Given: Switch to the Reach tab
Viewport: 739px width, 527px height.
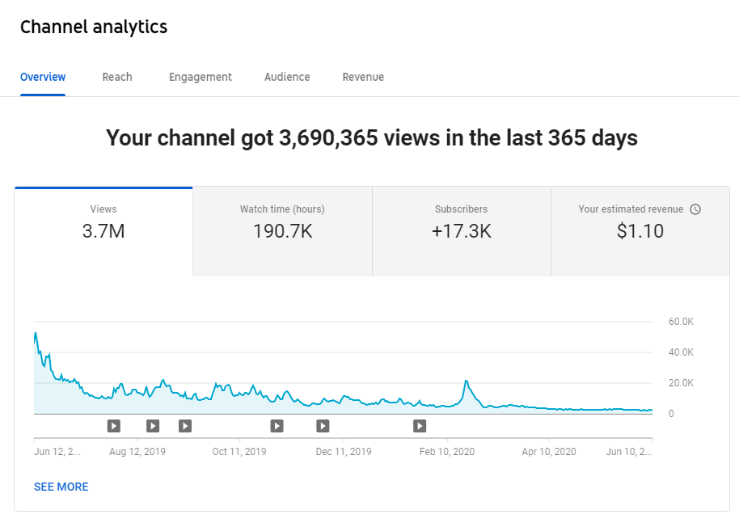Looking at the screenshot, I should tap(117, 77).
